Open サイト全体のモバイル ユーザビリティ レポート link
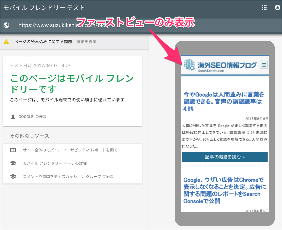The height and width of the screenshot is (230, 282). click(x=70, y=150)
